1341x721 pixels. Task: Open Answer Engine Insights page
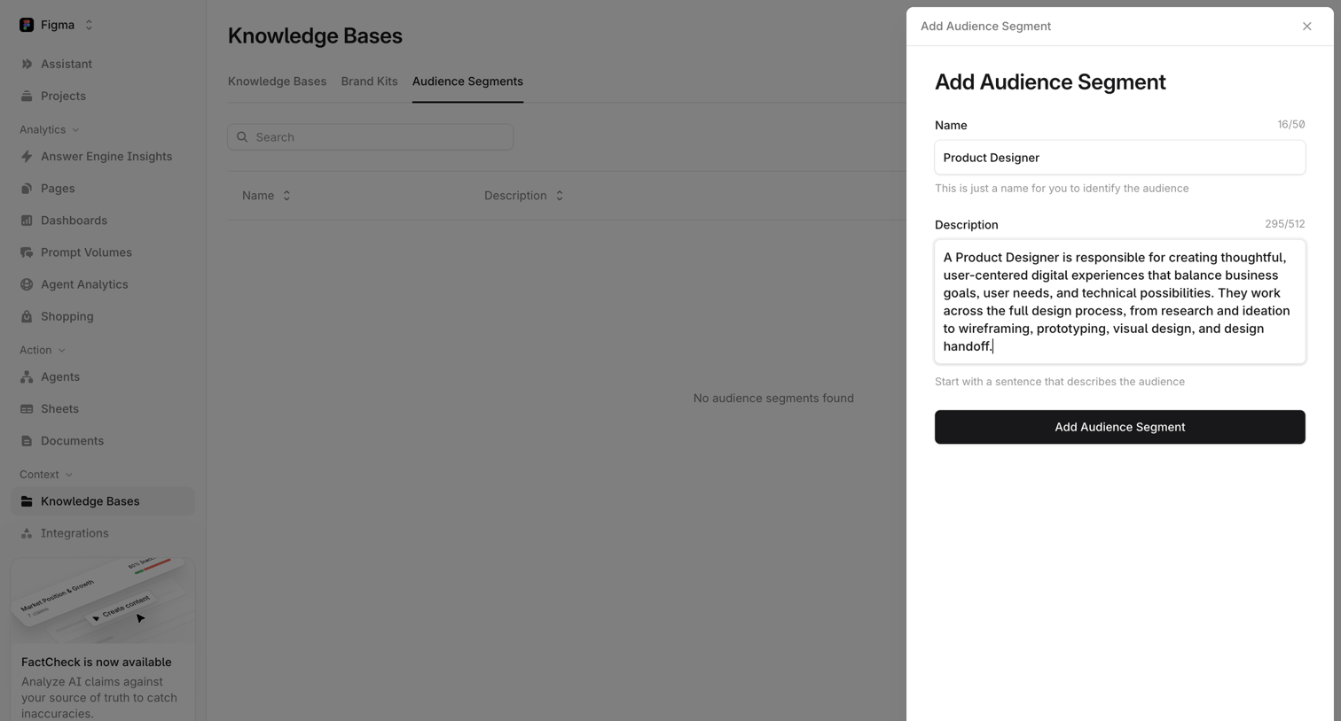106,157
